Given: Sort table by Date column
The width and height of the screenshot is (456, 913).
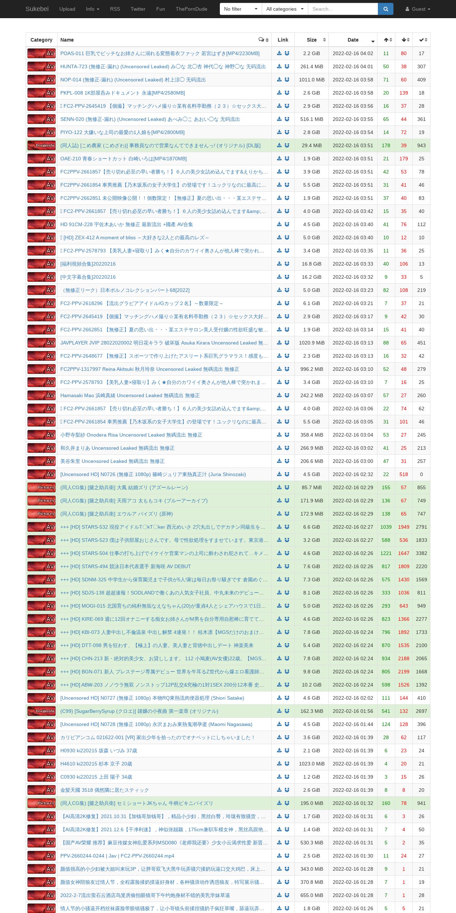Looking at the screenshot, I should click(353, 40).
